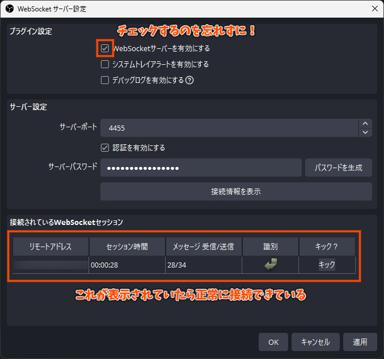This screenshot has width=384, height=359.
Task: Click the green identify arrow icon
Action: point(270,265)
